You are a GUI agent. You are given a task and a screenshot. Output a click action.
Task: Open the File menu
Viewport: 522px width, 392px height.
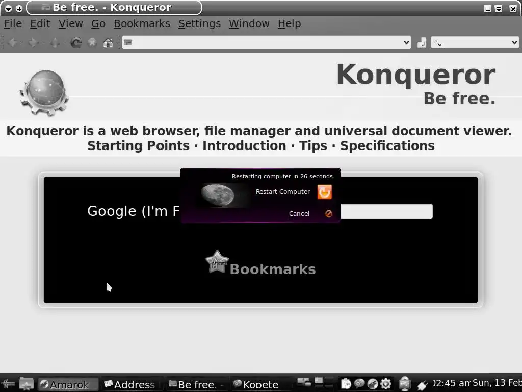13,23
